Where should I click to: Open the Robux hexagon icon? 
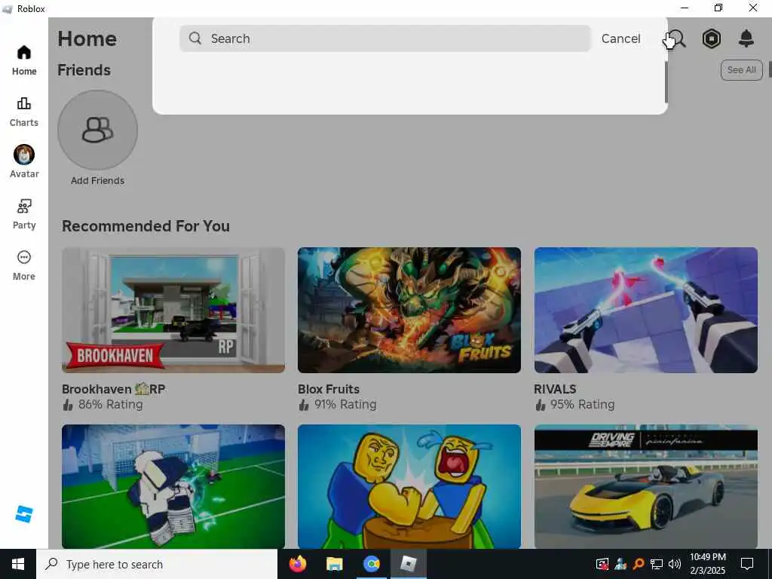[712, 38]
